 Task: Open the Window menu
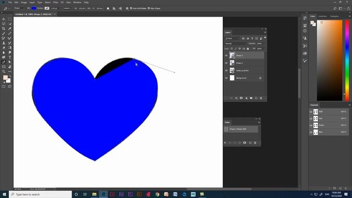click(77, 2)
